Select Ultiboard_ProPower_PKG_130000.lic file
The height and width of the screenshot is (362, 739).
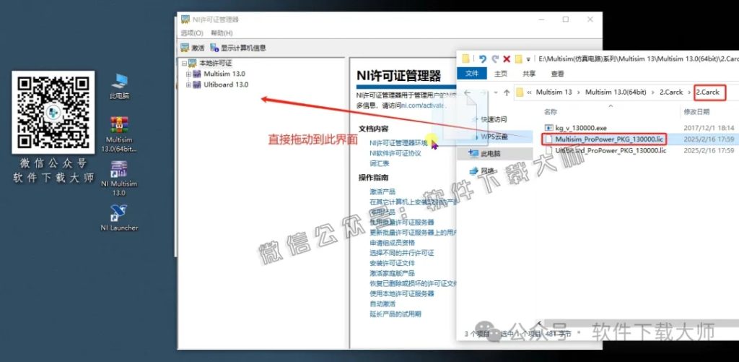pyautogui.click(x=611, y=150)
